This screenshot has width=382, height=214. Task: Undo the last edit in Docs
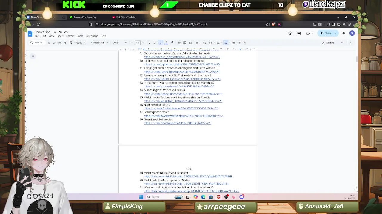click(49, 43)
